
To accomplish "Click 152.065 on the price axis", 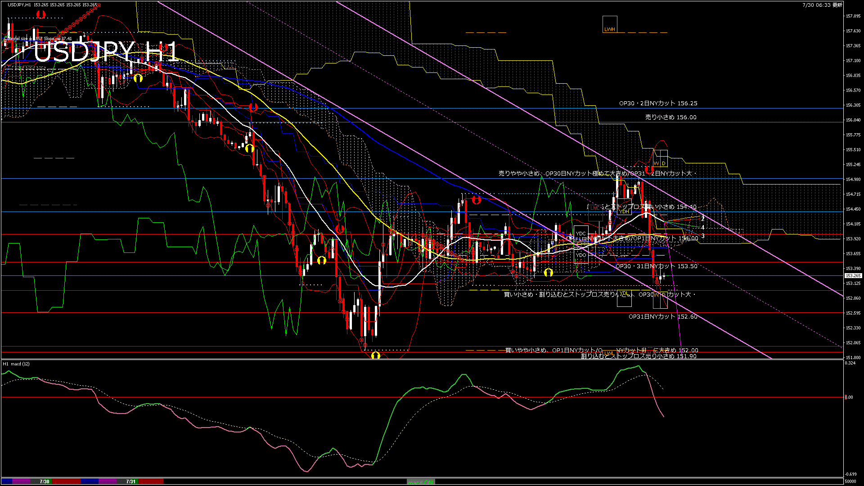I will tap(853, 343).
